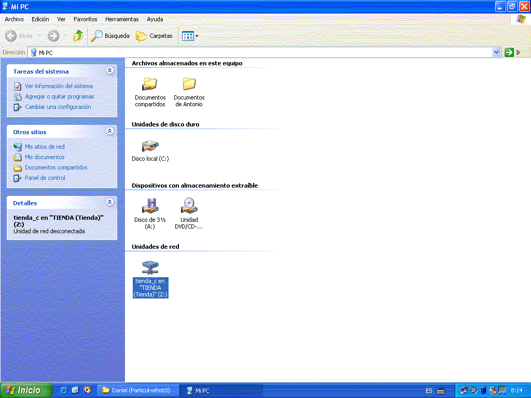The height and width of the screenshot is (398, 531).
Task: Expand the Dirección address bar dropdown
Action: pos(496,52)
